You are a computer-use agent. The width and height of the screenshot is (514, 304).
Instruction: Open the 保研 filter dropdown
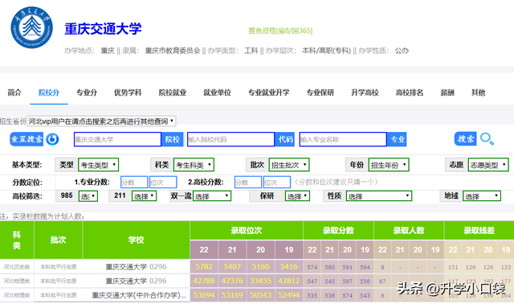pos(297,196)
